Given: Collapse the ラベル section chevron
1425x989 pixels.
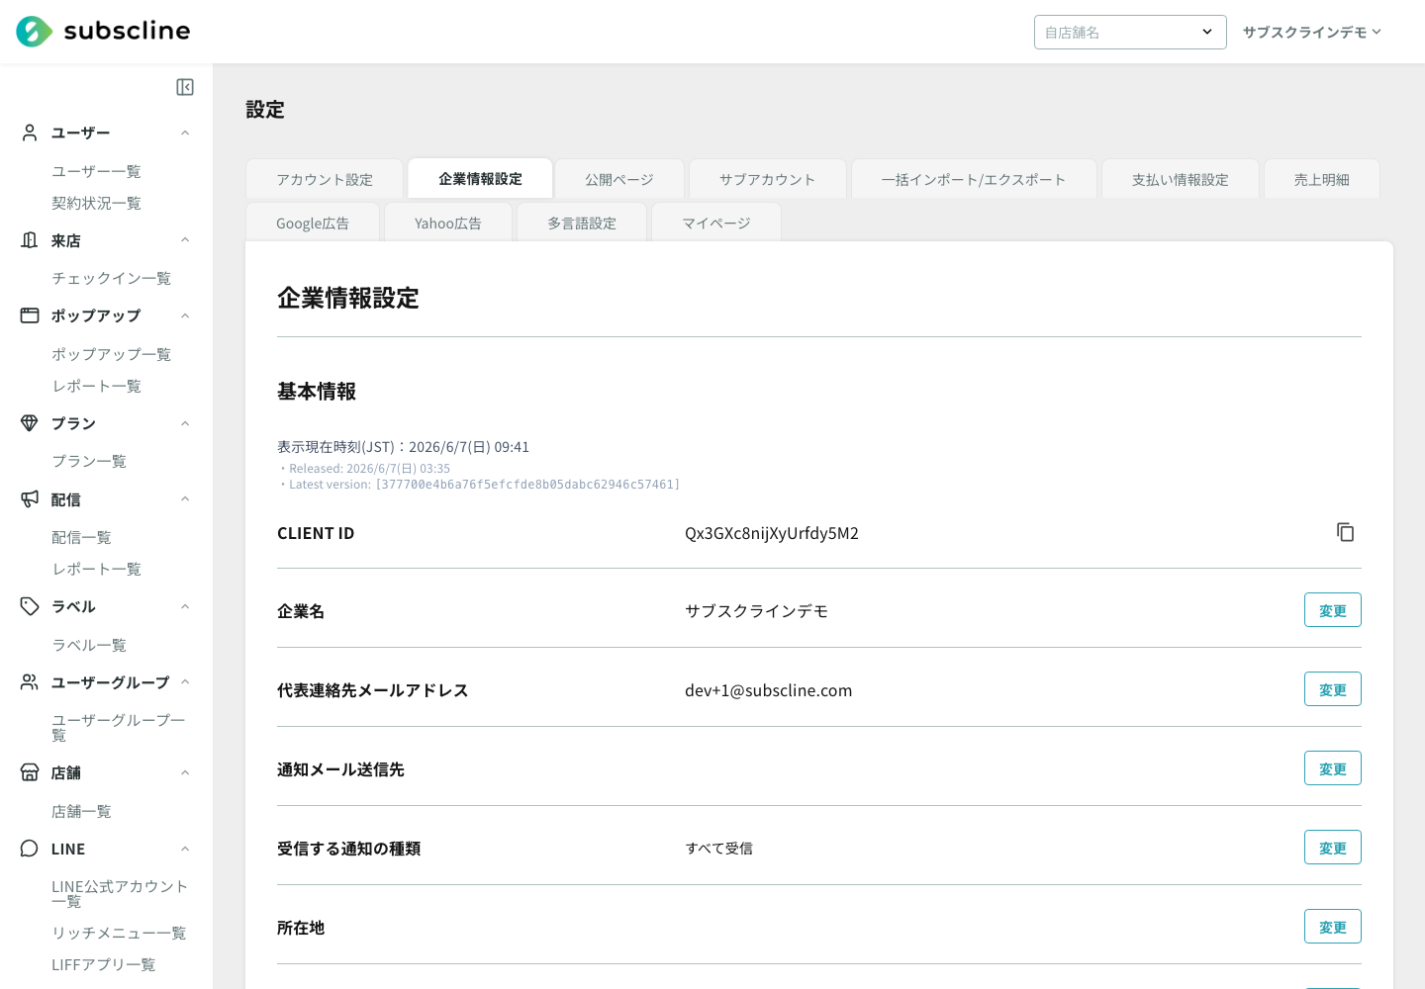Looking at the screenshot, I should (x=185, y=606).
